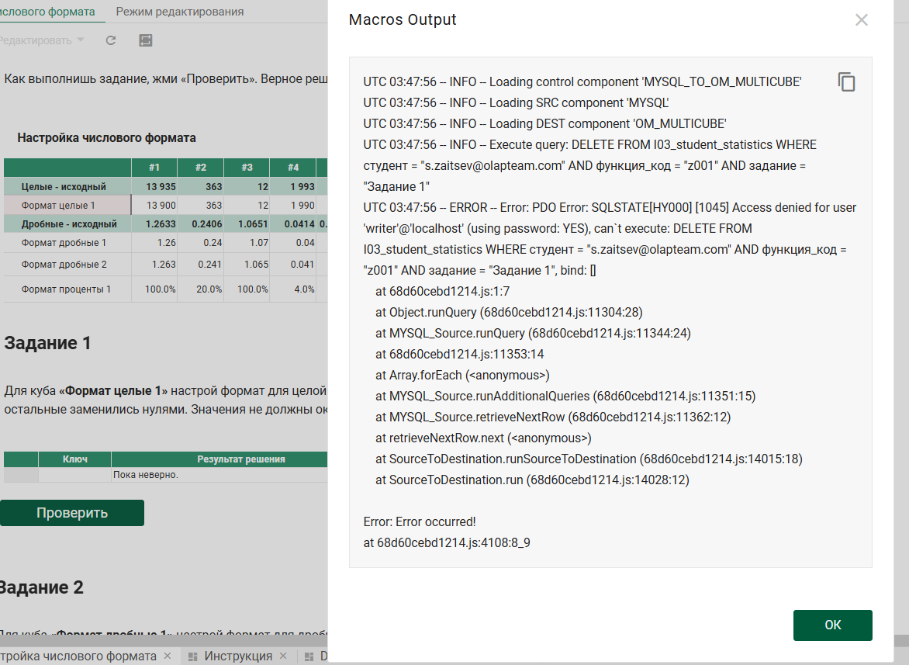Close the Macros Output dialog with X
The height and width of the screenshot is (665, 909).
point(861,20)
